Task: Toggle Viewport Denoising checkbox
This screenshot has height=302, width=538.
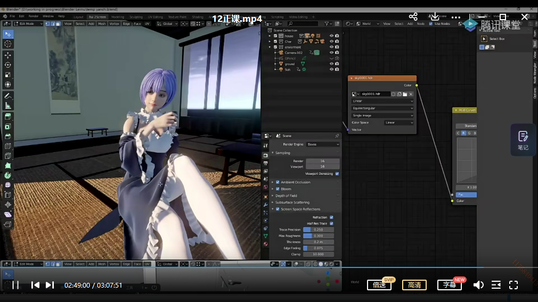Action: (337, 174)
